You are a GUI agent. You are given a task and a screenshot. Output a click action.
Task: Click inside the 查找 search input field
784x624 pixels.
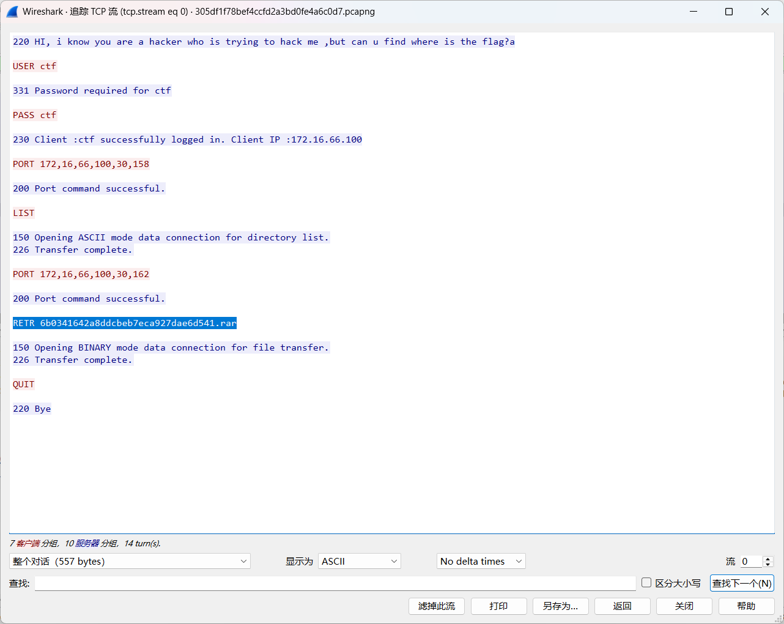335,582
